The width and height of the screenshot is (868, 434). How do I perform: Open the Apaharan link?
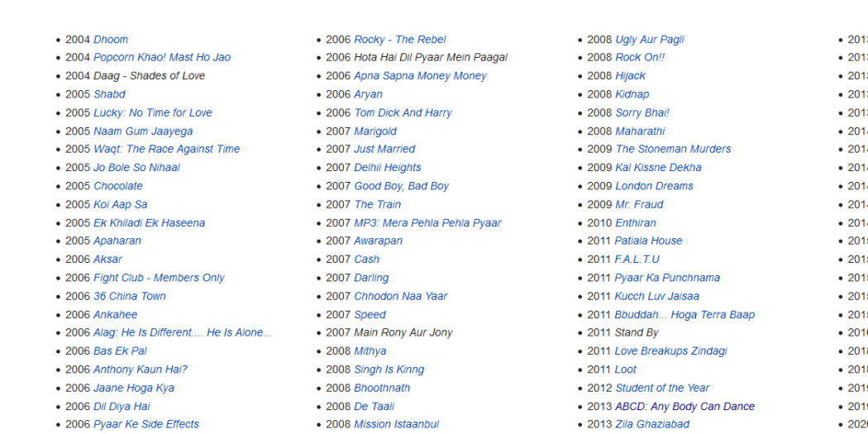coord(117,241)
